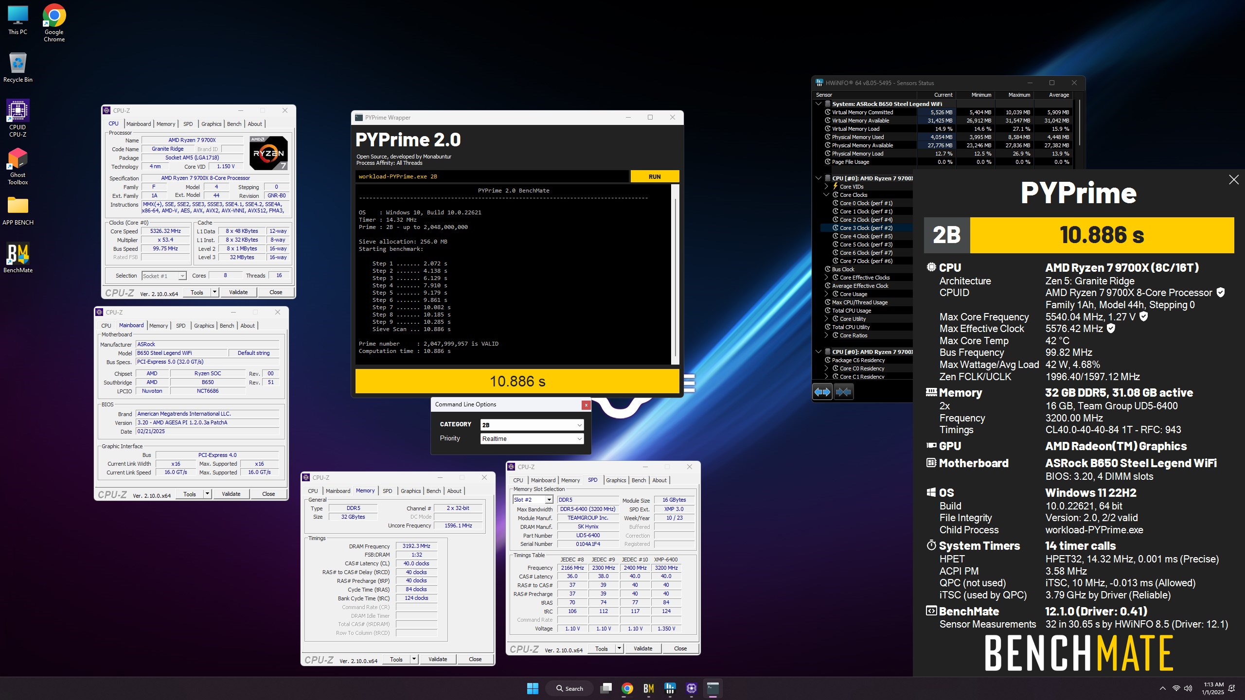Click Close in CPU-Z Memory window
The height and width of the screenshot is (700, 1245).
[475, 659]
